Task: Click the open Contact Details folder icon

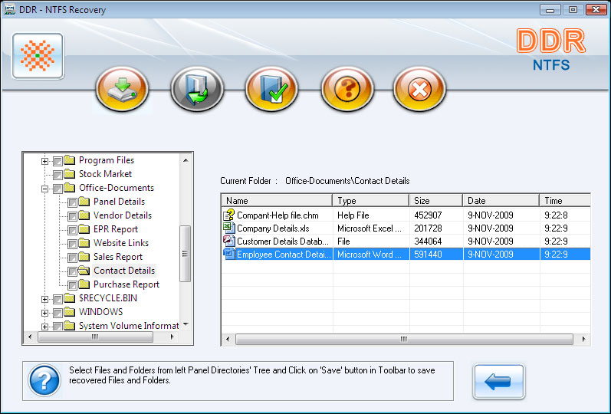Action: (x=84, y=270)
